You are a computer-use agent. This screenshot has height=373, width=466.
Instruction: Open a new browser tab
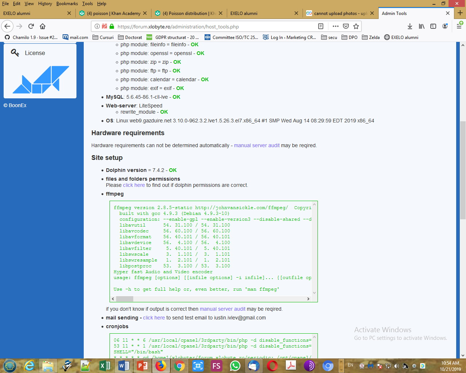coord(460,13)
